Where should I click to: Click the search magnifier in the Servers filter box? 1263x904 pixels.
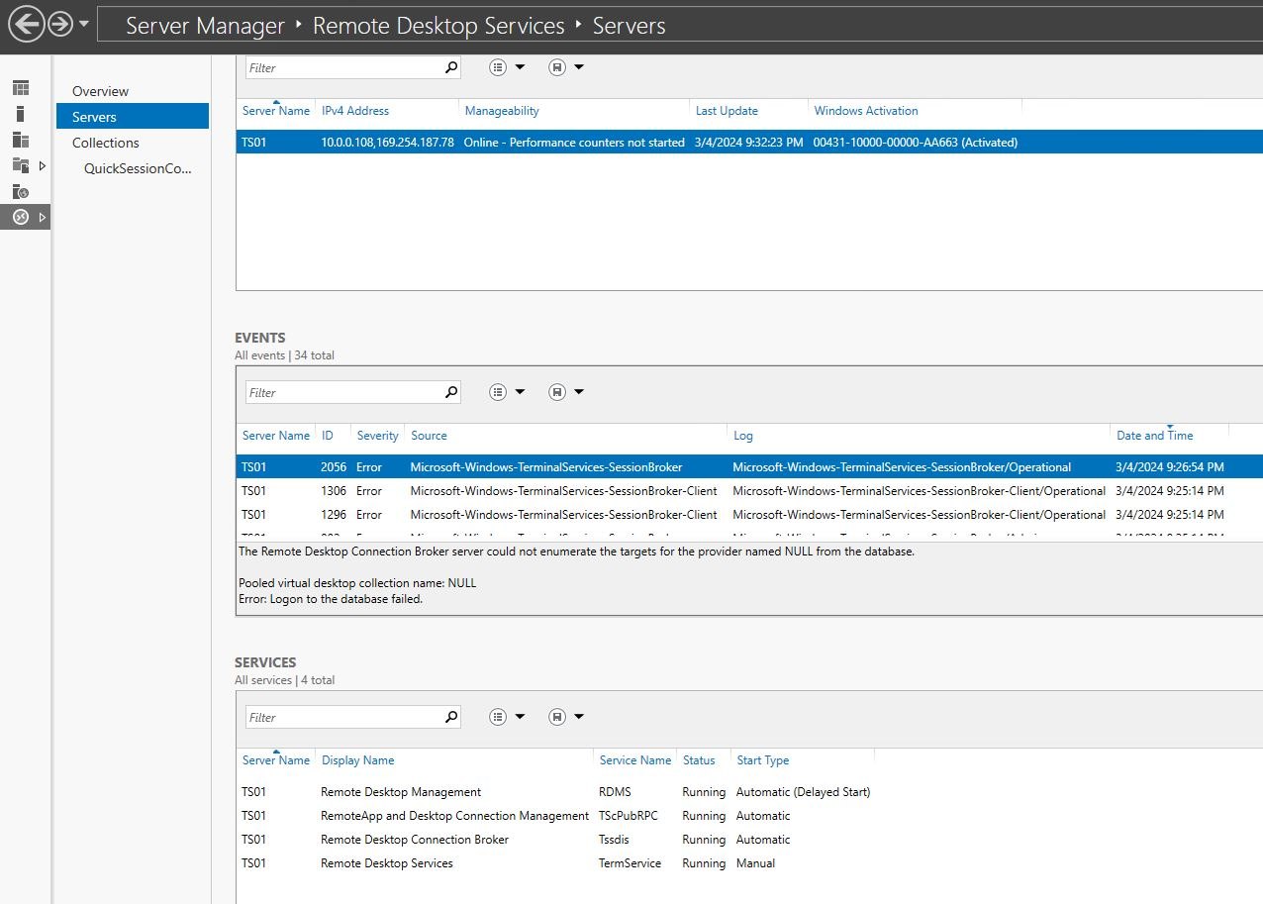(x=450, y=66)
